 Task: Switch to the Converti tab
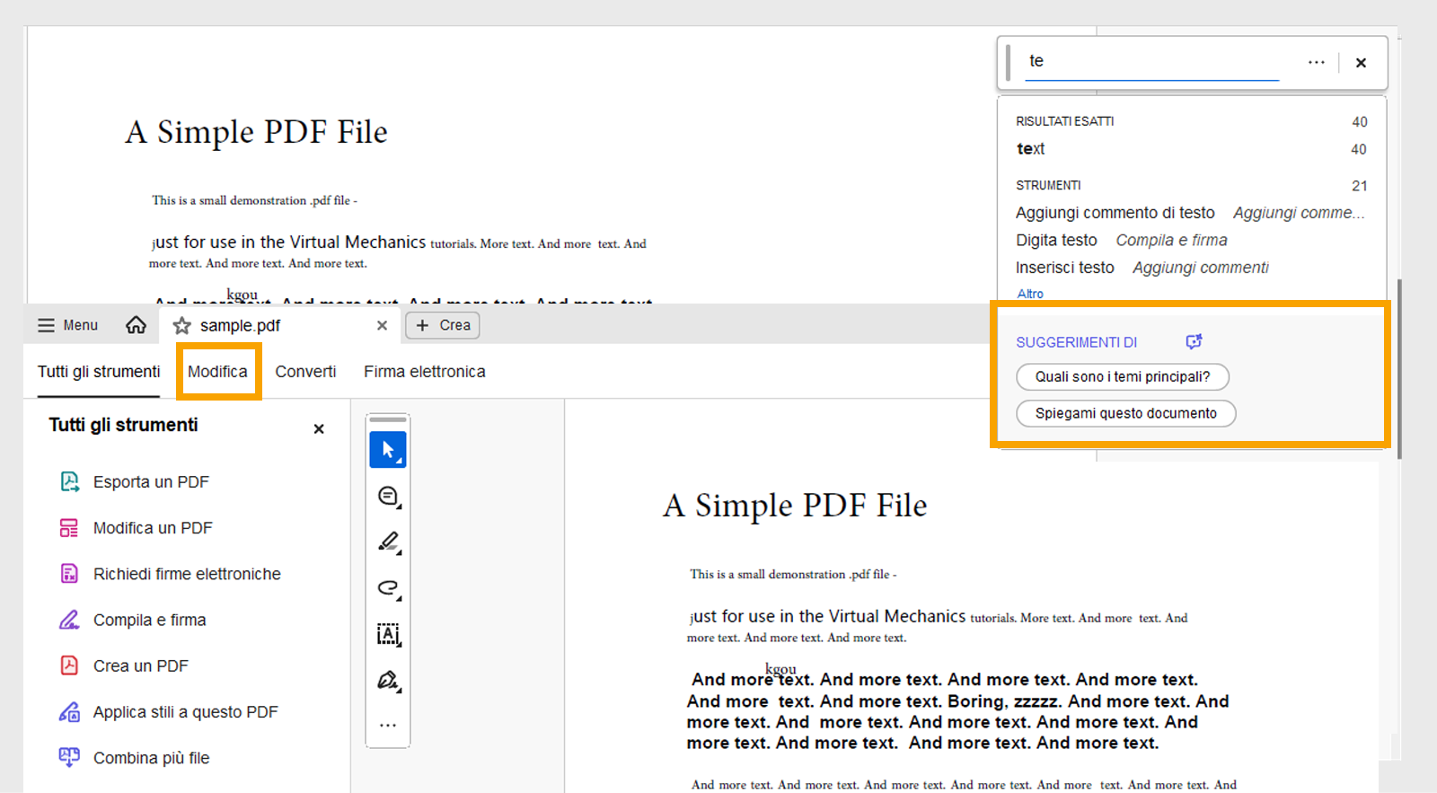click(305, 372)
